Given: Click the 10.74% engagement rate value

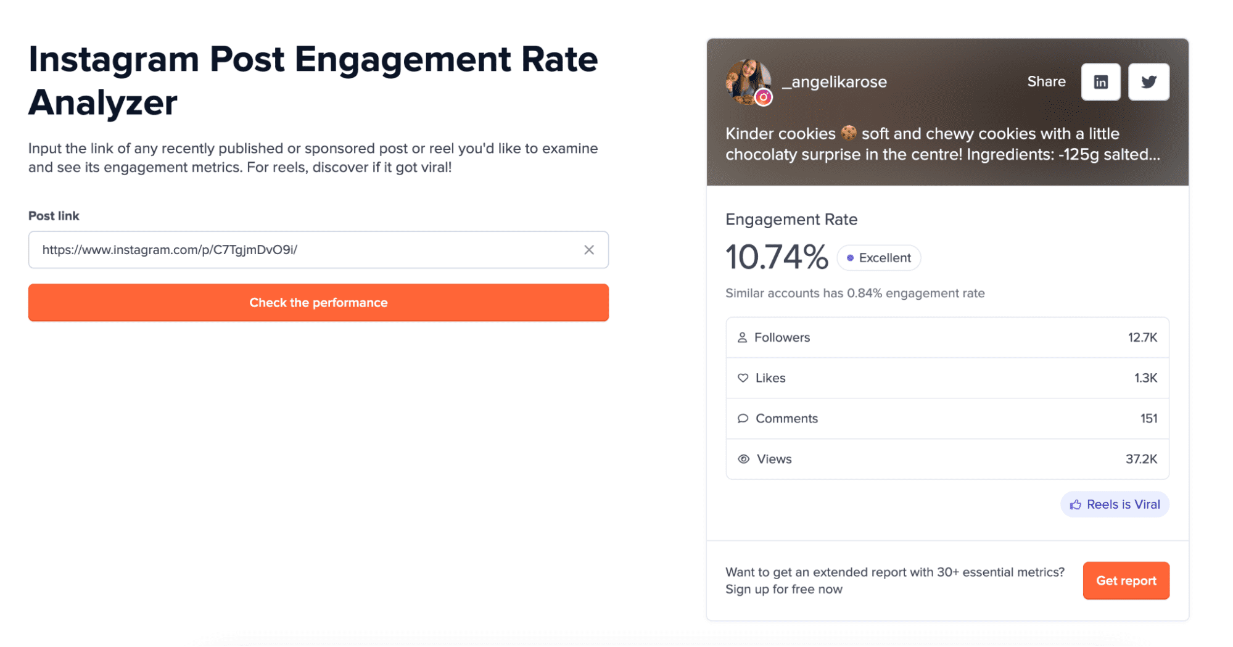Looking at the screenshot, I should click(777, 257).
